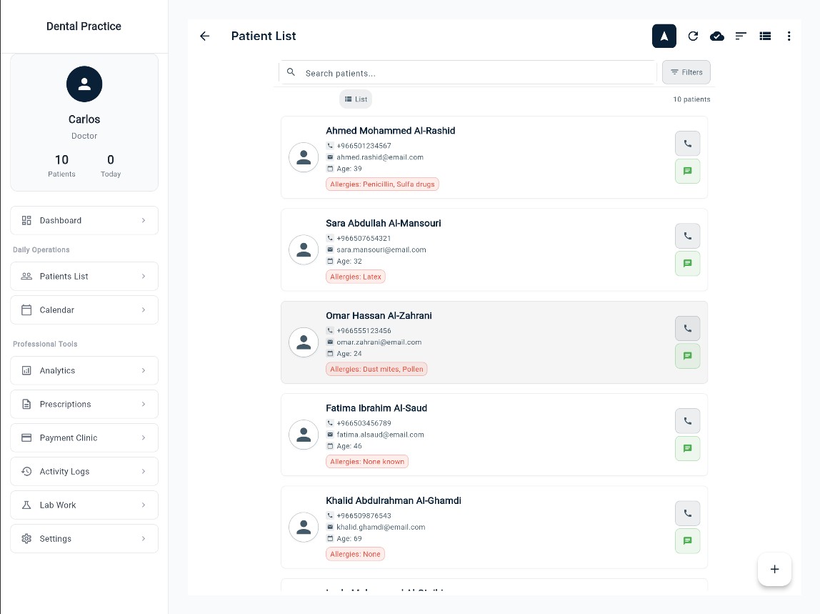Click the search magnifier icon
Image resolution: width=820 pixels, height=614 pixels.
pyautogui.click(x=291, y=72)
